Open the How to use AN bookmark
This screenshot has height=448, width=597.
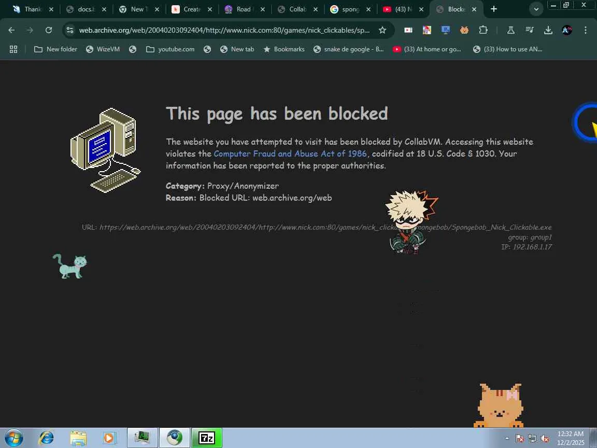[507, 49]
